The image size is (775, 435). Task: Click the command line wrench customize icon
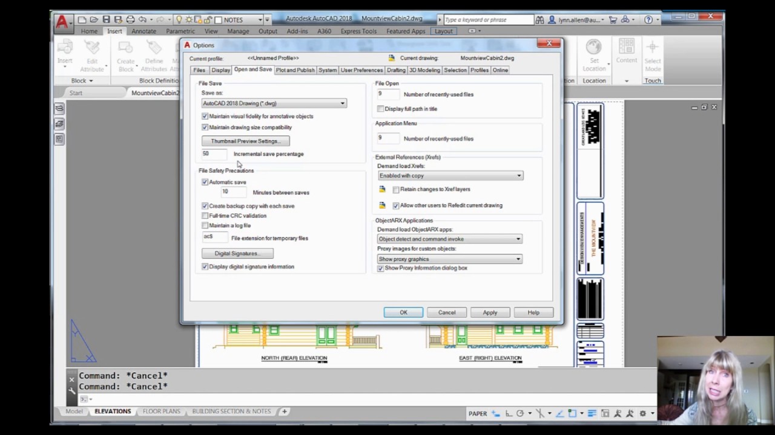click(71, 390)
